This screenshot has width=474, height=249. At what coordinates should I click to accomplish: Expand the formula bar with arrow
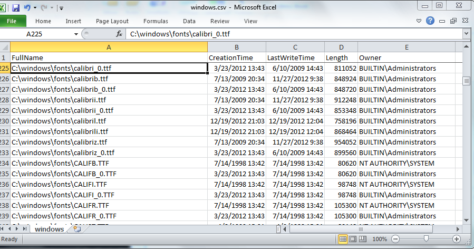coord(467,34)
